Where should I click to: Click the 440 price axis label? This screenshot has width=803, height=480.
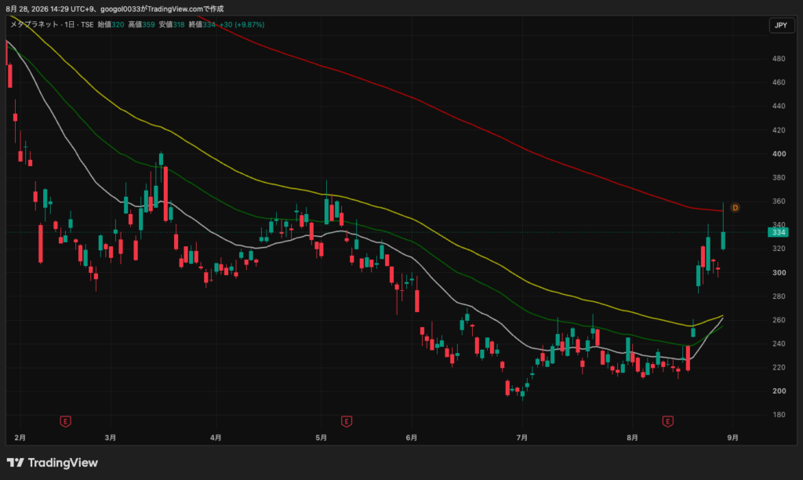pos(779,106)
